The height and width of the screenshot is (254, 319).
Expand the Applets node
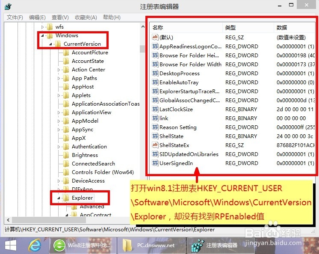59,95
